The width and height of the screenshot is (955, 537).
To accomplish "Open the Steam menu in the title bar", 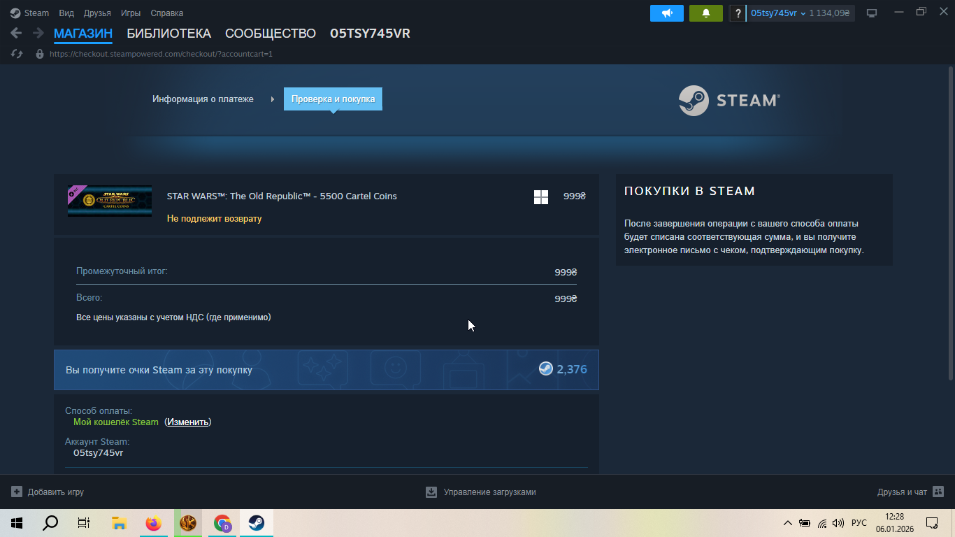I will pyautogui.click(x=29, y=13).
